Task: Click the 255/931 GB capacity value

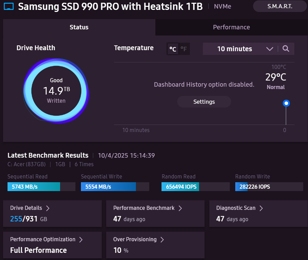Action: [x=29, y=219]
